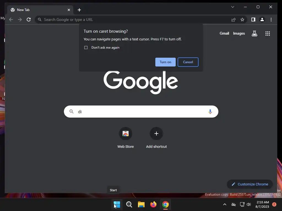Show hidden tray icons chevron

pyautogui.click(x=225, y=204)
